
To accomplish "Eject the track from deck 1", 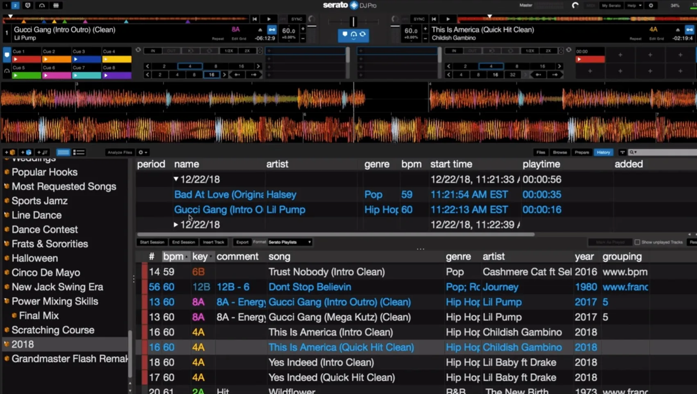I will 260,30.
